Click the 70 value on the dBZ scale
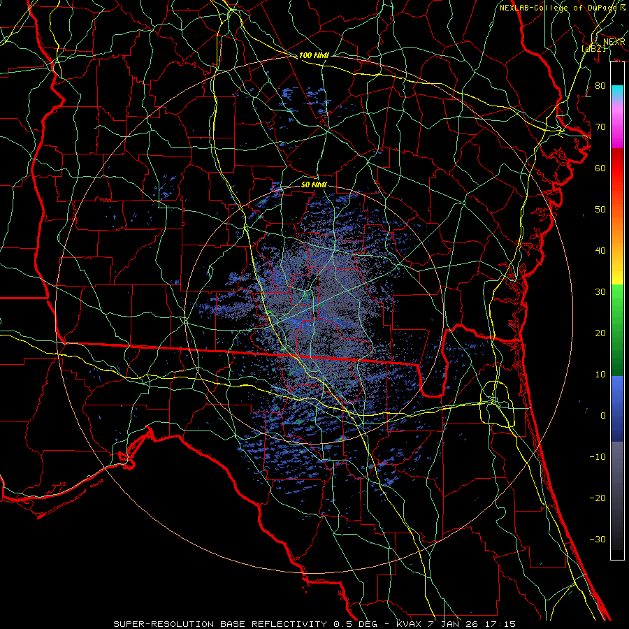This screenshot has height=629, width=629. click(x=600, y=126)
